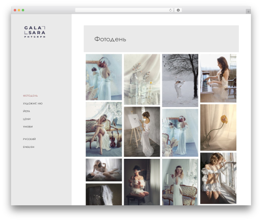The image size is (262, 221).
Task: Open the dark photo with white tulle at bottom
Action: point(104,194)
